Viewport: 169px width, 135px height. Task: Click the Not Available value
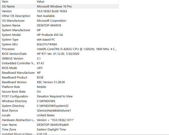46,16
